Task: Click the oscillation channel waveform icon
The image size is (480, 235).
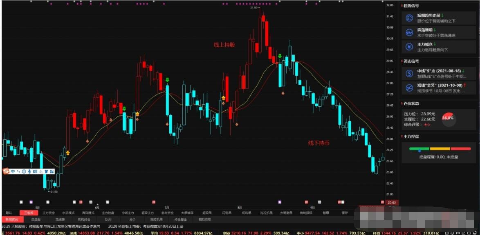Action: tap(409, 32)
